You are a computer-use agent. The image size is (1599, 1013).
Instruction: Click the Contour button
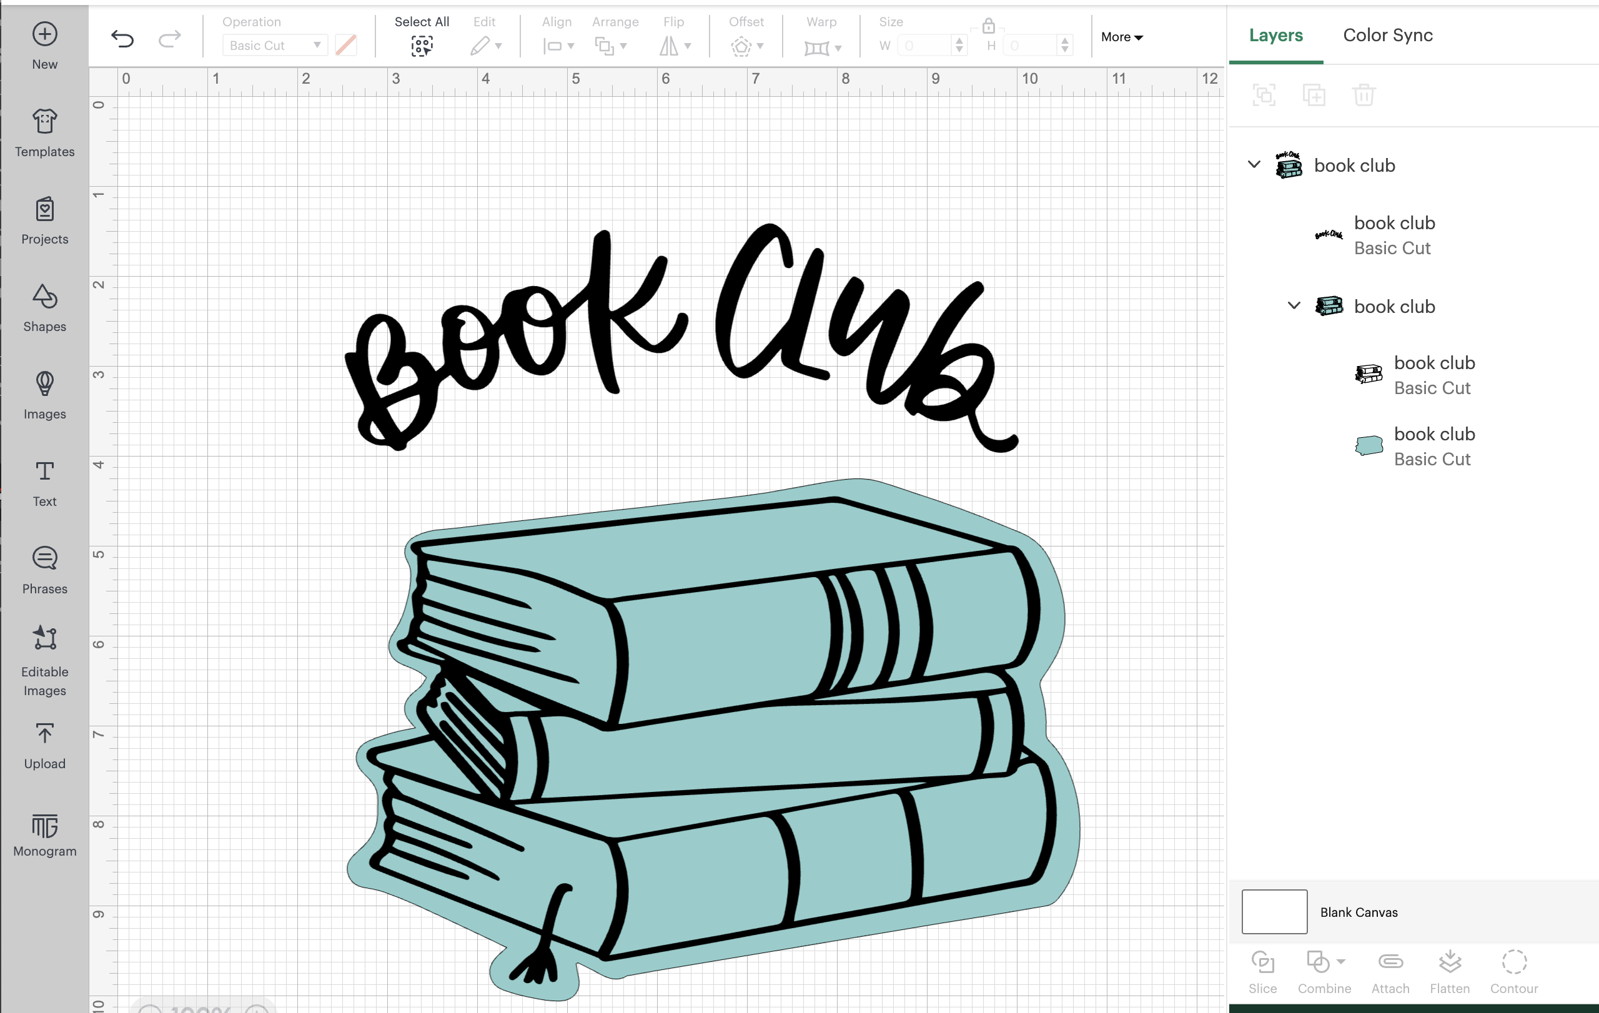click(1513, 971)
